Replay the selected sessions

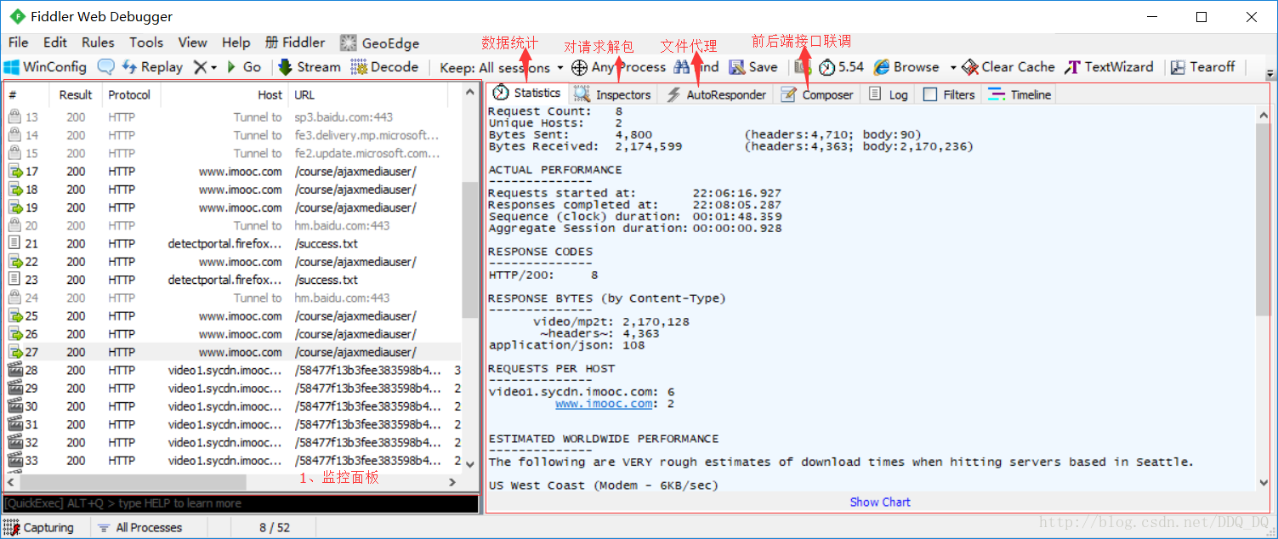coord(152,67)
